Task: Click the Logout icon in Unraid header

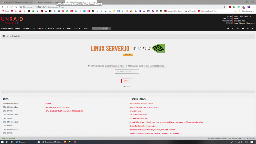Action: (x=228, y=28)
